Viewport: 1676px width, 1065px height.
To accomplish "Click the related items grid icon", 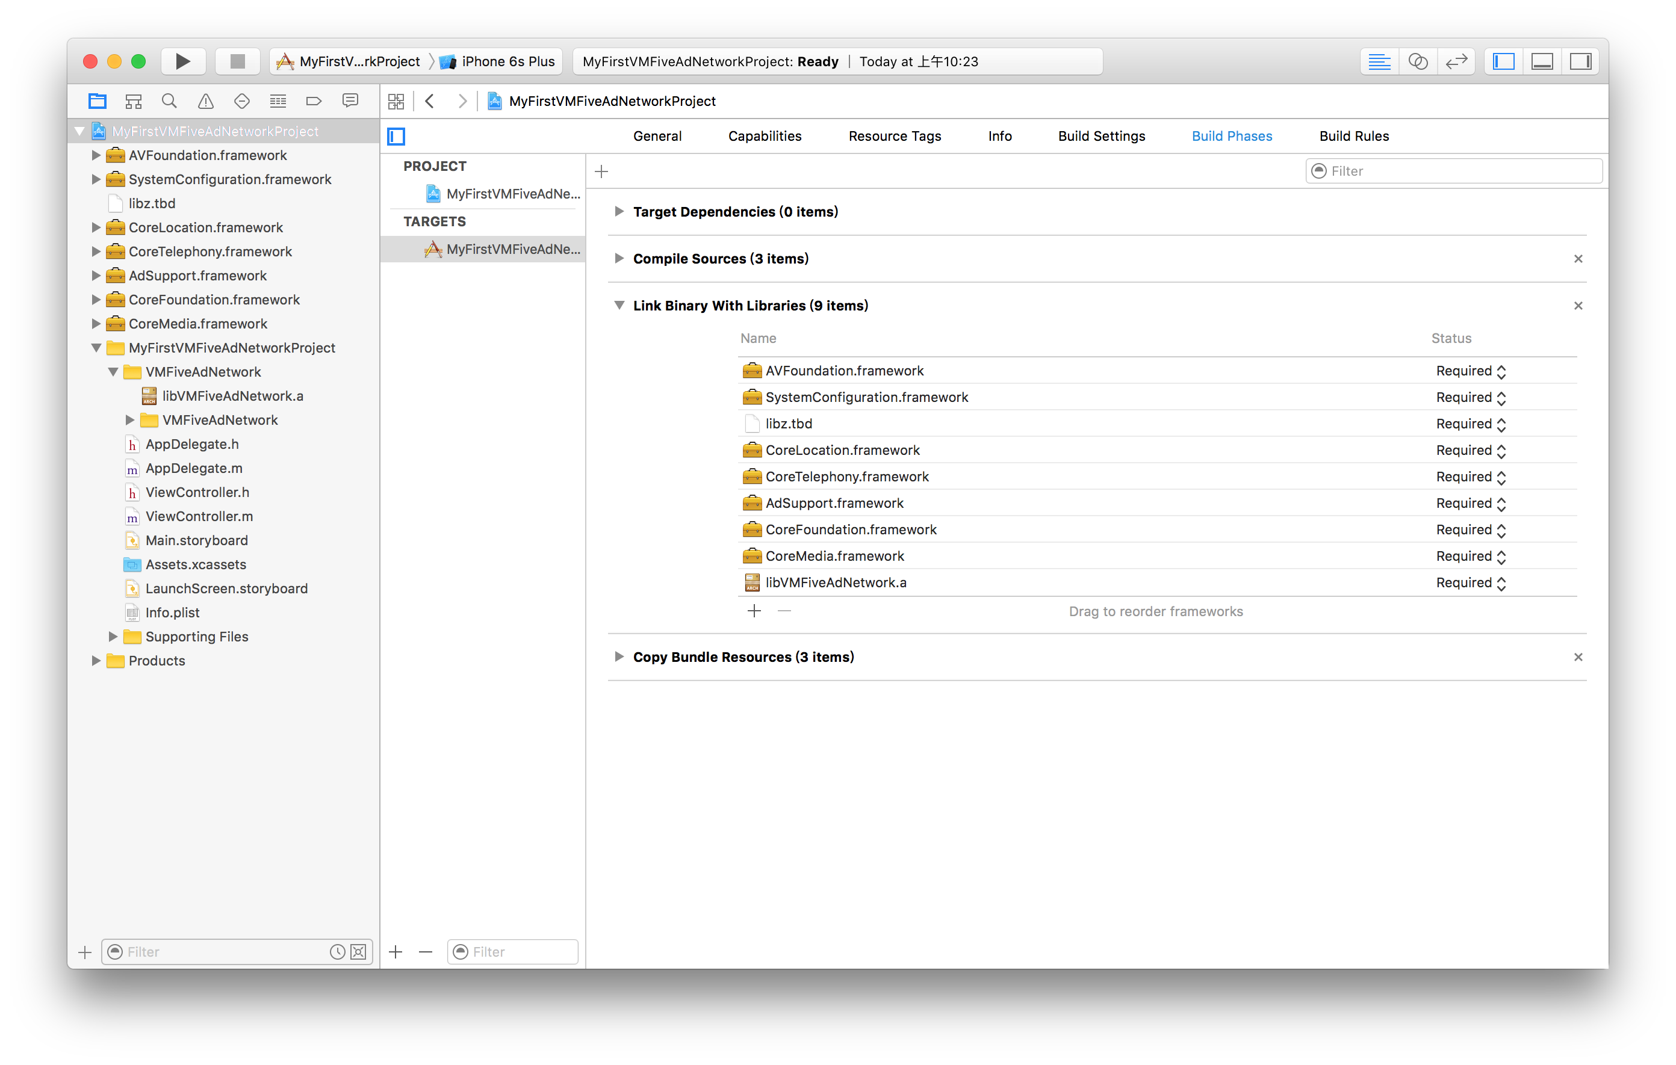I will 396,102.
